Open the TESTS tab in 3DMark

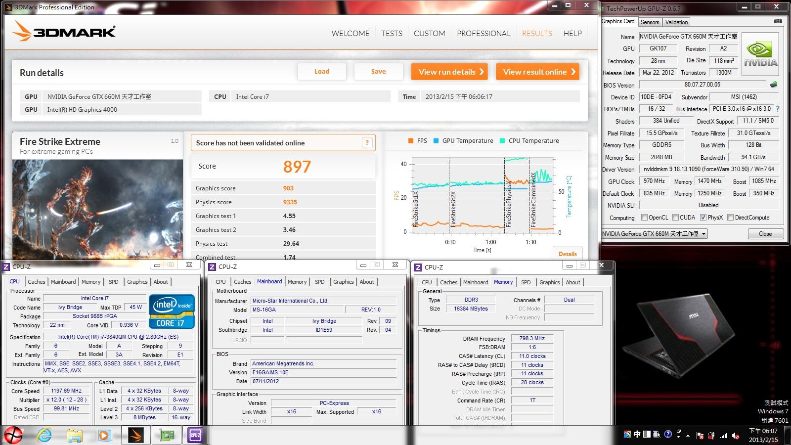pyautogui.click(x=392, y=34)
